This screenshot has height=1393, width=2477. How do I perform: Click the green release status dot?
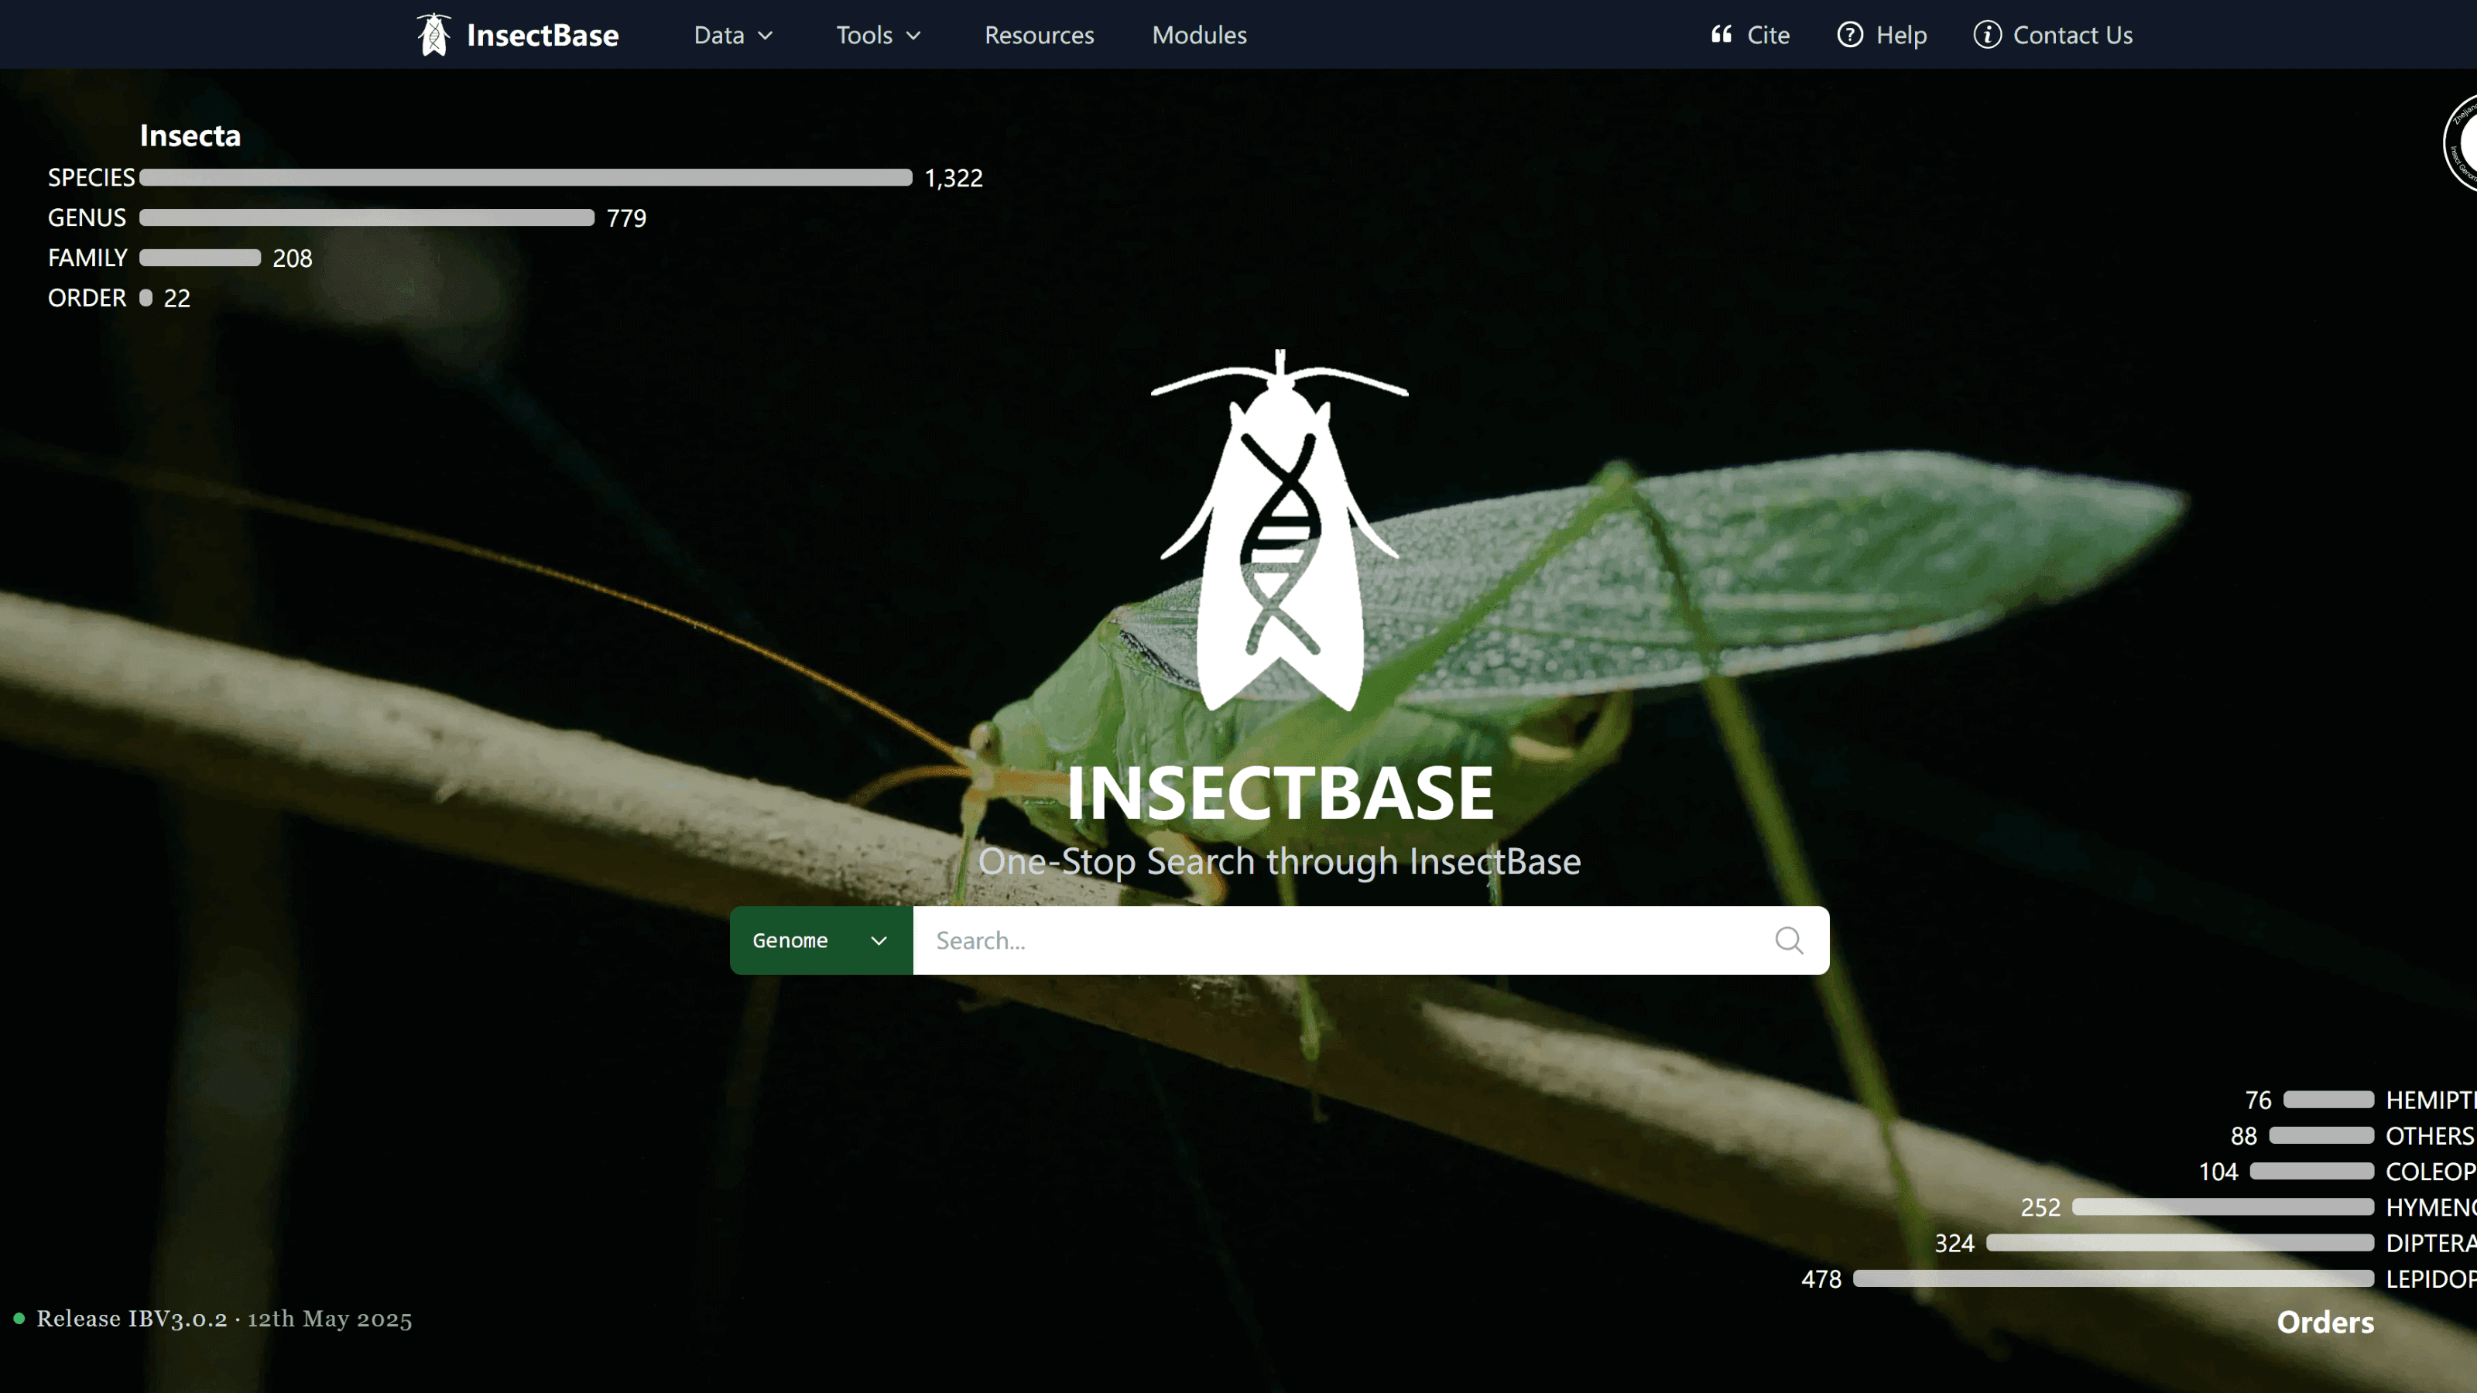[x=19, y=1320]
